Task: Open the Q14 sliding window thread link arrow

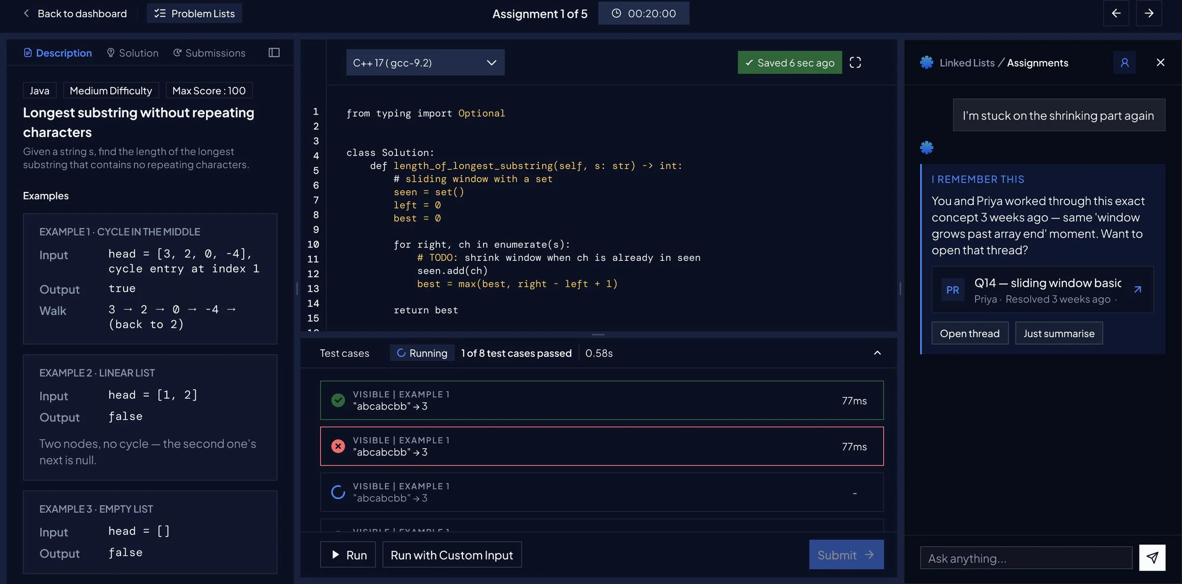Action: tap(1138, 289)
